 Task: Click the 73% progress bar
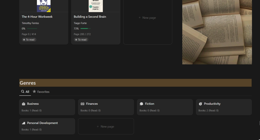click(86, 29)
